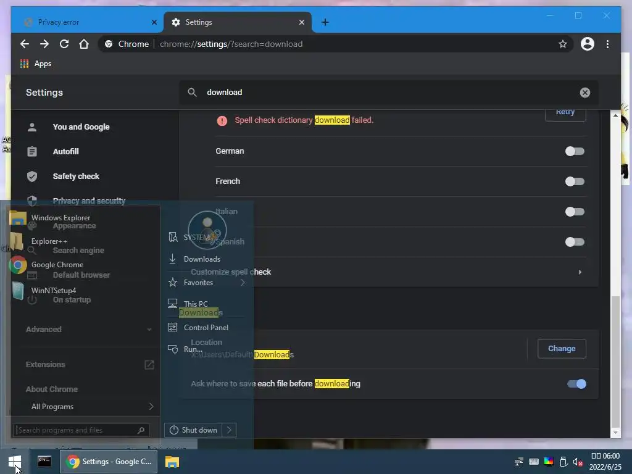632x474 pixels.
Task: Click the network tray icon
Action: tap(519, 462)
